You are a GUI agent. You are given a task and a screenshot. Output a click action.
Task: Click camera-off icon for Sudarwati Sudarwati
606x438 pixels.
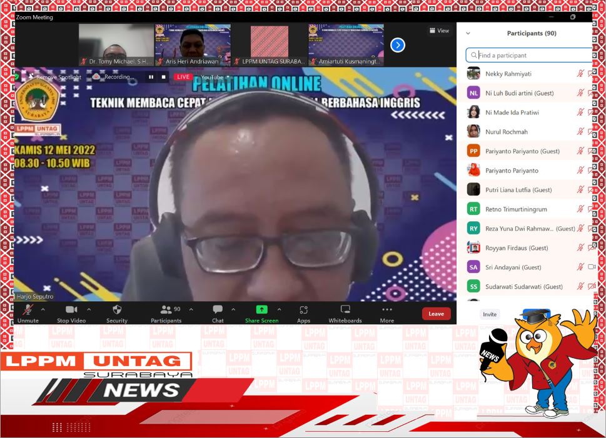(592, 286)
